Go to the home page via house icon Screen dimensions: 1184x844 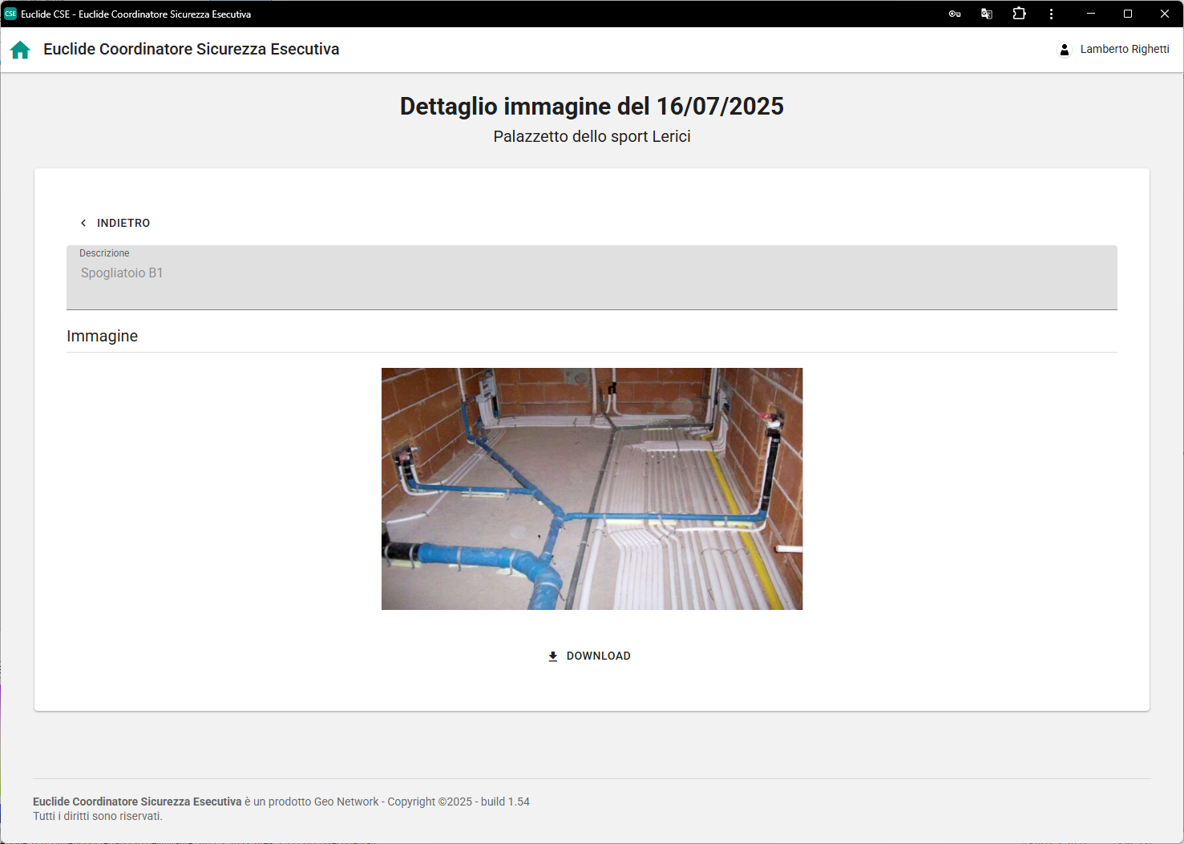point(20,50)
